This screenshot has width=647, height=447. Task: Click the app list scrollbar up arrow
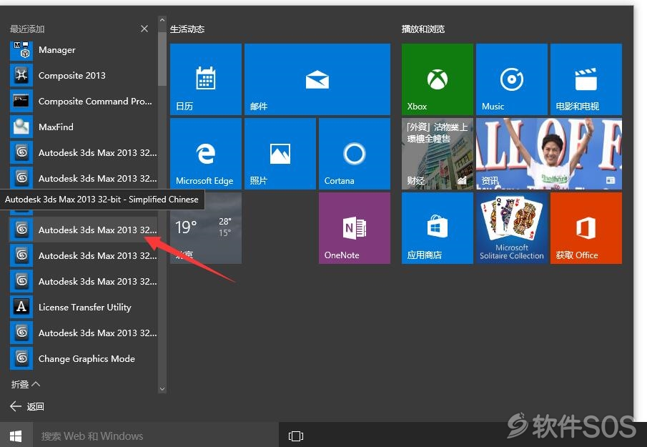point(162,20)
